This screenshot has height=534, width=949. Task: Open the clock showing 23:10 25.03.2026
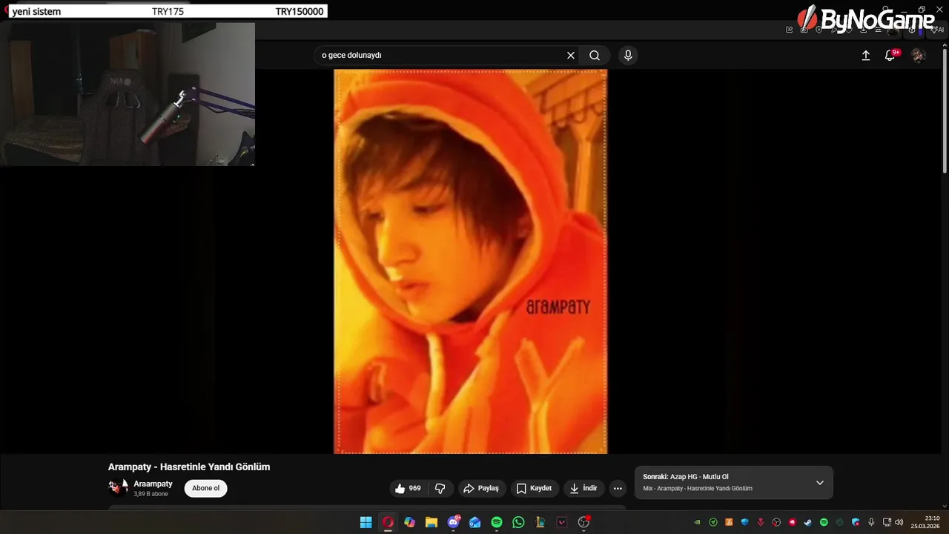(x=926, y=522)
